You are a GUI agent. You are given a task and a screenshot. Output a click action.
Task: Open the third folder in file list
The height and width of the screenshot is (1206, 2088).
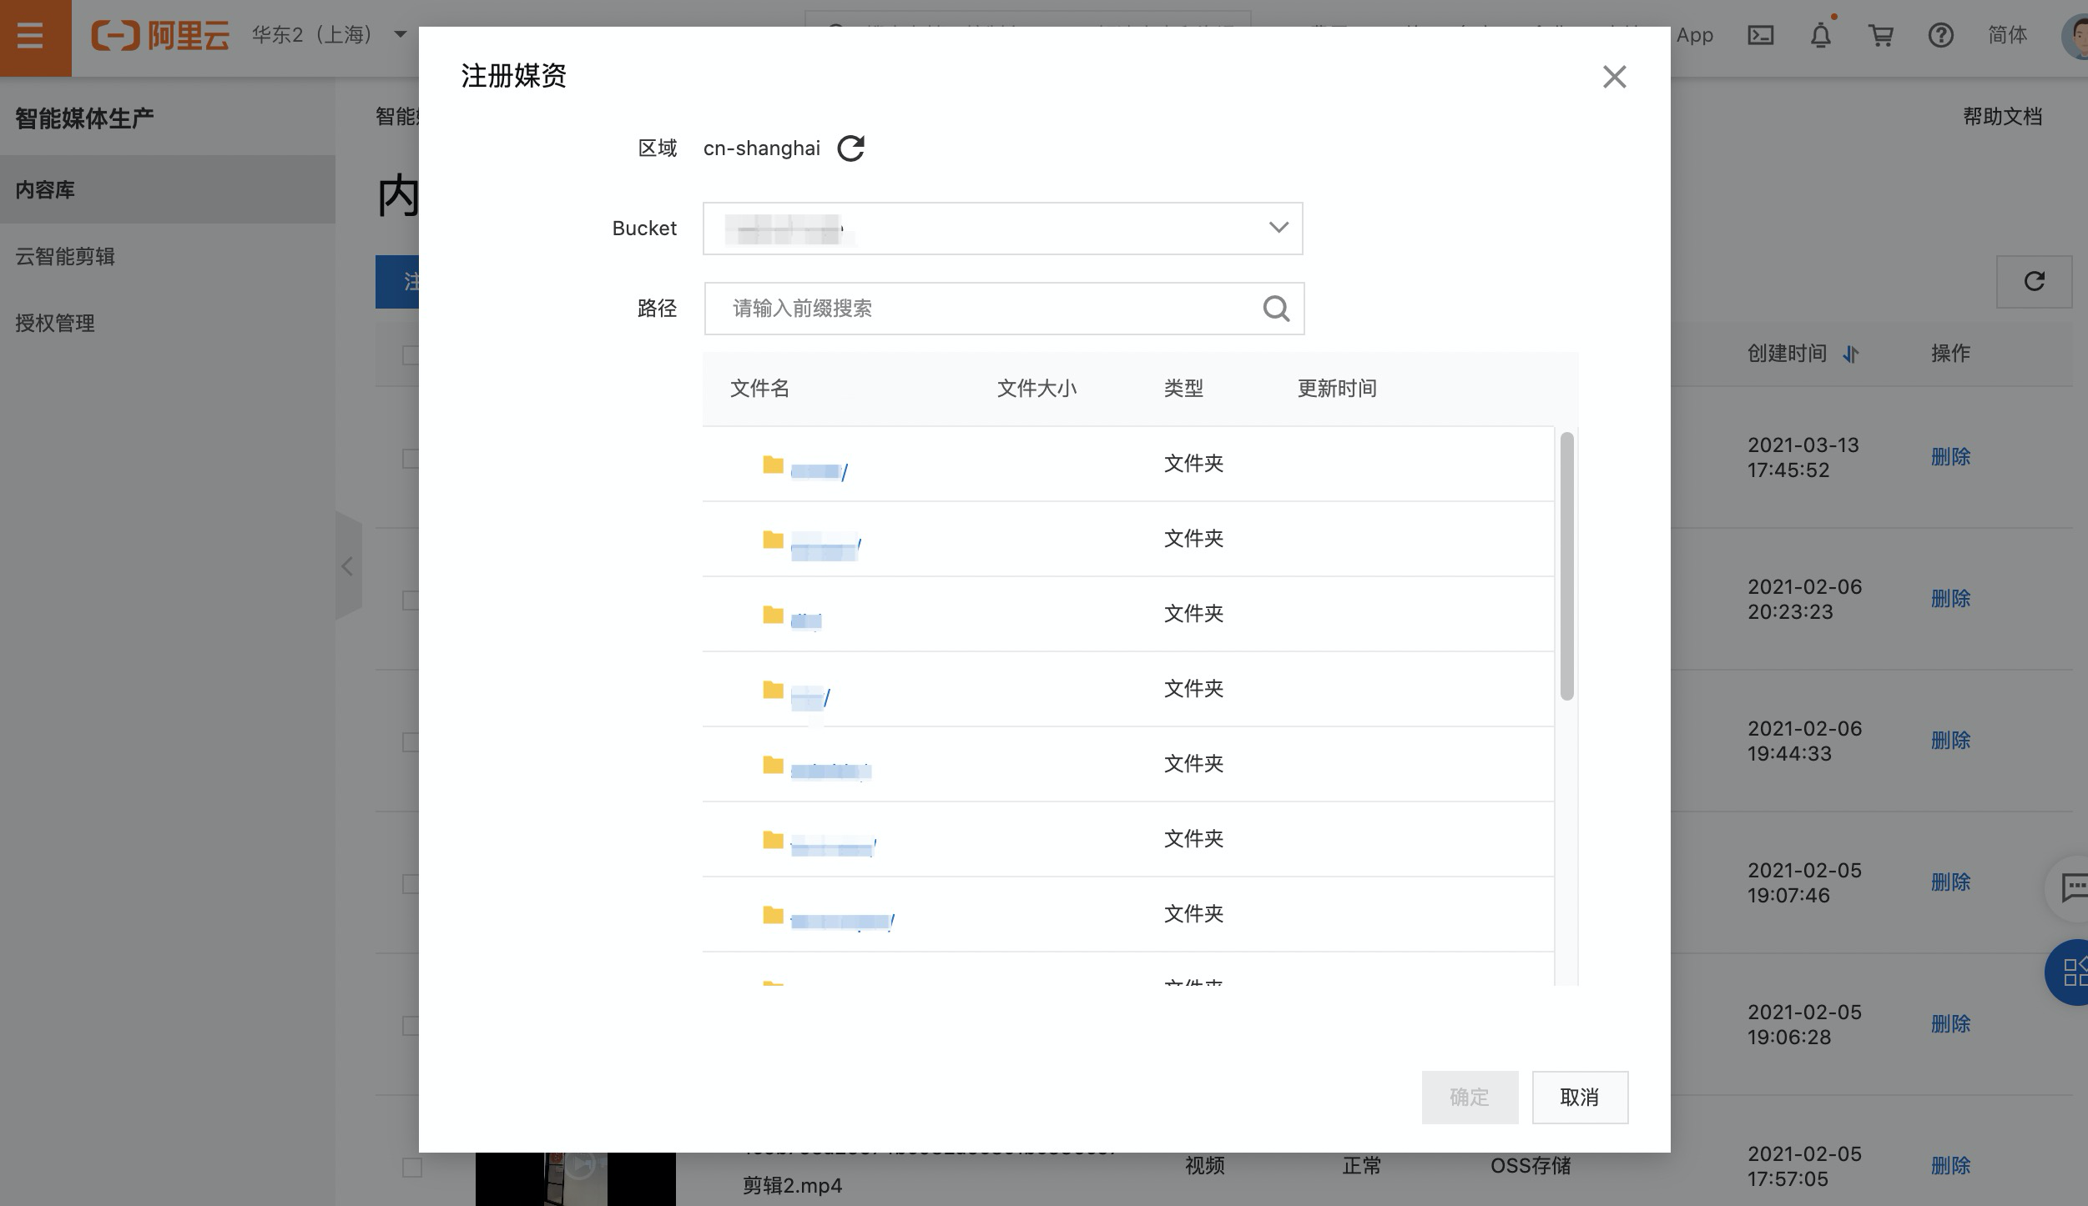pyautogui.click(x=806, y=621)
